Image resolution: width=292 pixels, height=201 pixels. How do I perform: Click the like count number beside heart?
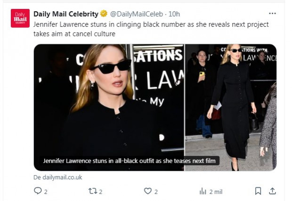click(156, 192)
